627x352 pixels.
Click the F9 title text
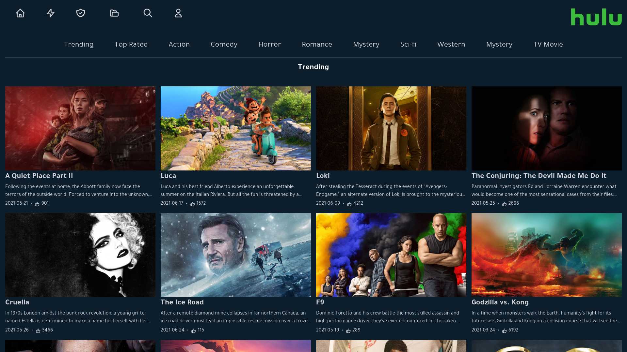[320, 302]
